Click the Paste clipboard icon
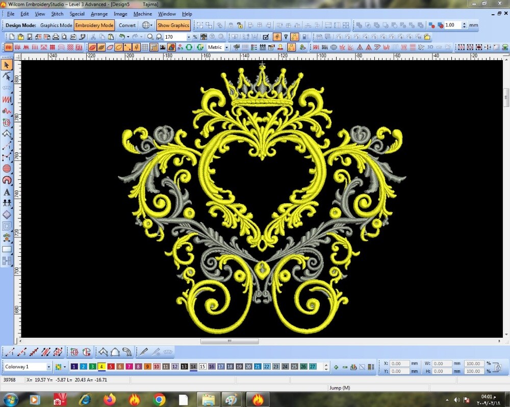 tap(111, 37)
